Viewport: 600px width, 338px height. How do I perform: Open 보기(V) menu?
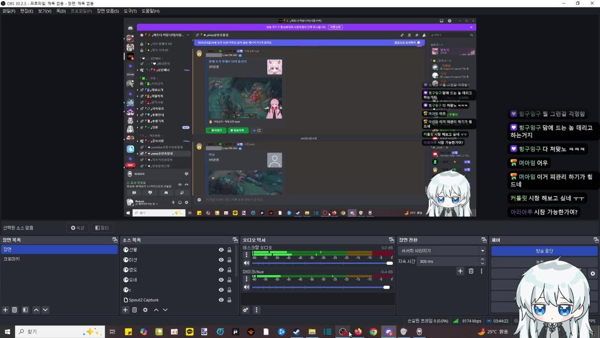(45, 11)
